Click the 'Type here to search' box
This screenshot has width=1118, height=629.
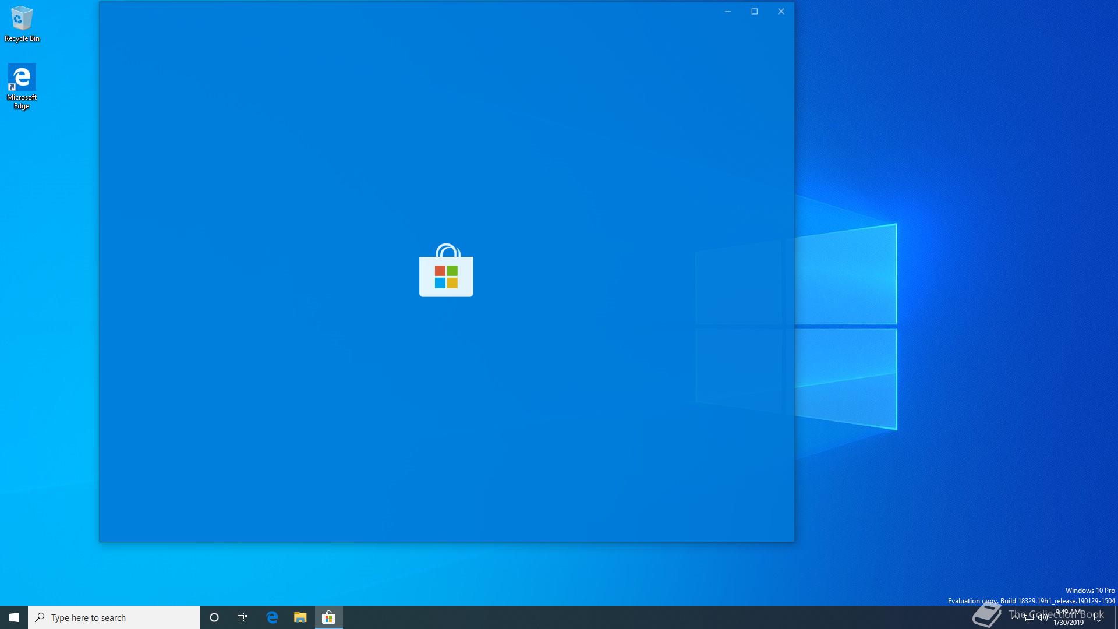pos(114,617)
